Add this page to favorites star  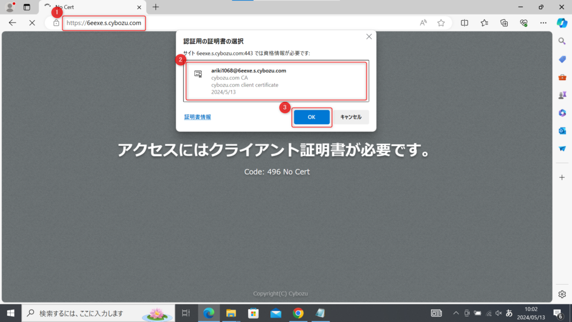pos(441,23)
